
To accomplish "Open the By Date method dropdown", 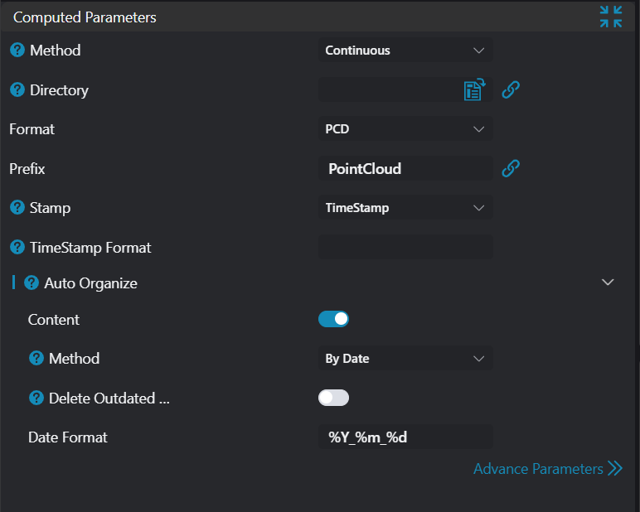I will 405,359.
